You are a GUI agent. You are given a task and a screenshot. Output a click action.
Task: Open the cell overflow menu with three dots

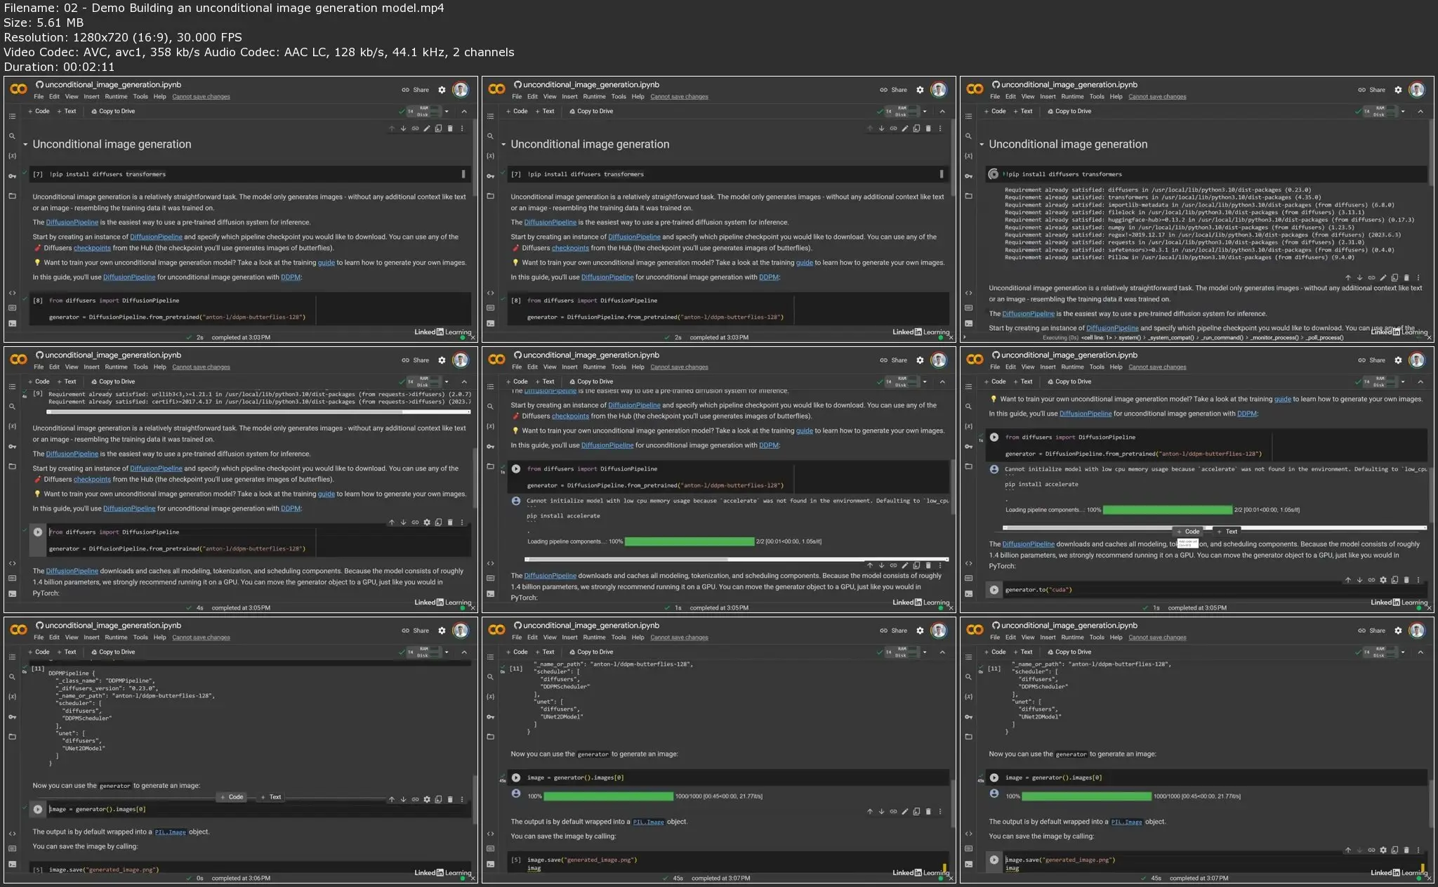(x=462, y=129)
